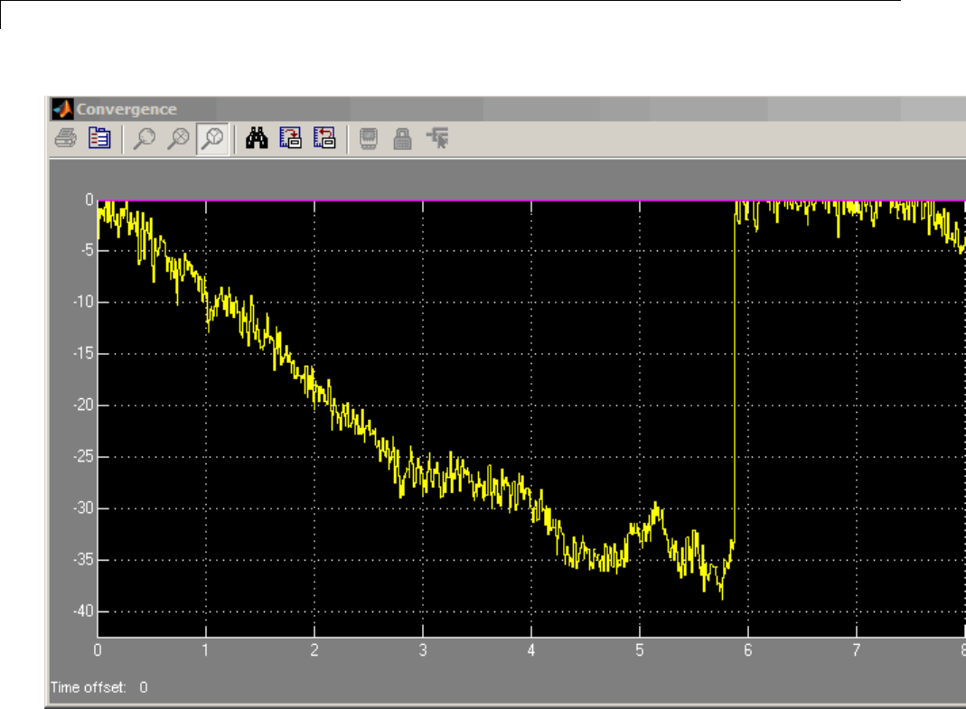Click the vertical signal jump near time 6

point(735,376)
